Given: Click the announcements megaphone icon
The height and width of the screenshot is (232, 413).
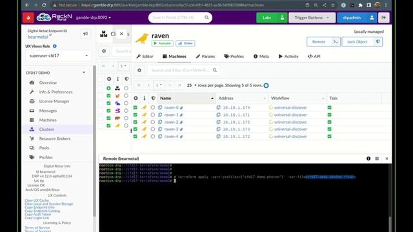Looking at the screenshot, I should click(x=85, y=34).
